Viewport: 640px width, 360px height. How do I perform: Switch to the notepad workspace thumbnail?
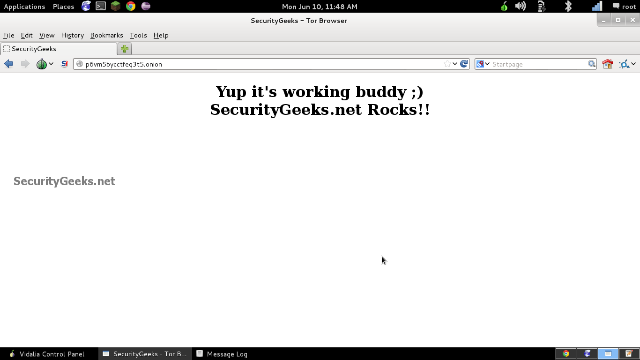pyautogui.click(x=629, y=353)
